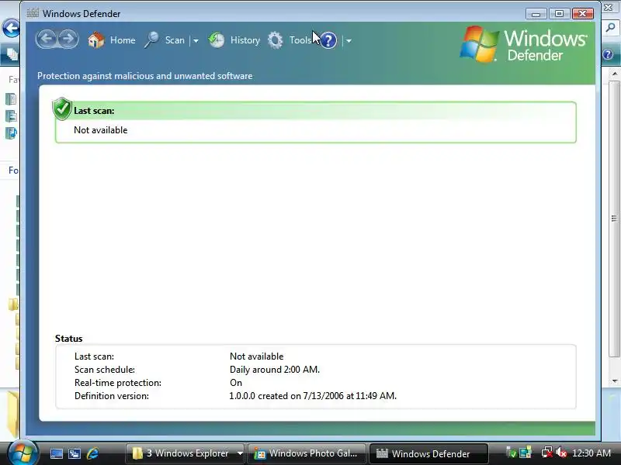Click scrollbar down arrow in background window
This screenshot has height=465, width=621.
pyautogui.click(x=614, y=381)
